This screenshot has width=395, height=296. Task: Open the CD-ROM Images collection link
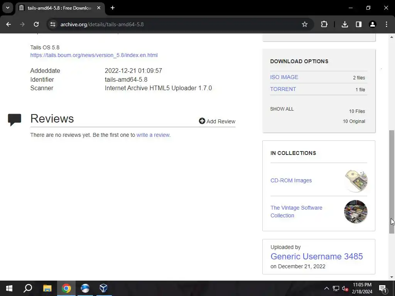point(291,180)
